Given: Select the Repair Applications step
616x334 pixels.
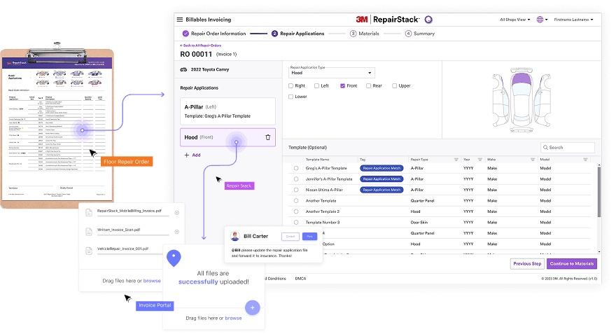Looking at the screenshot, I should coord(298,34).
